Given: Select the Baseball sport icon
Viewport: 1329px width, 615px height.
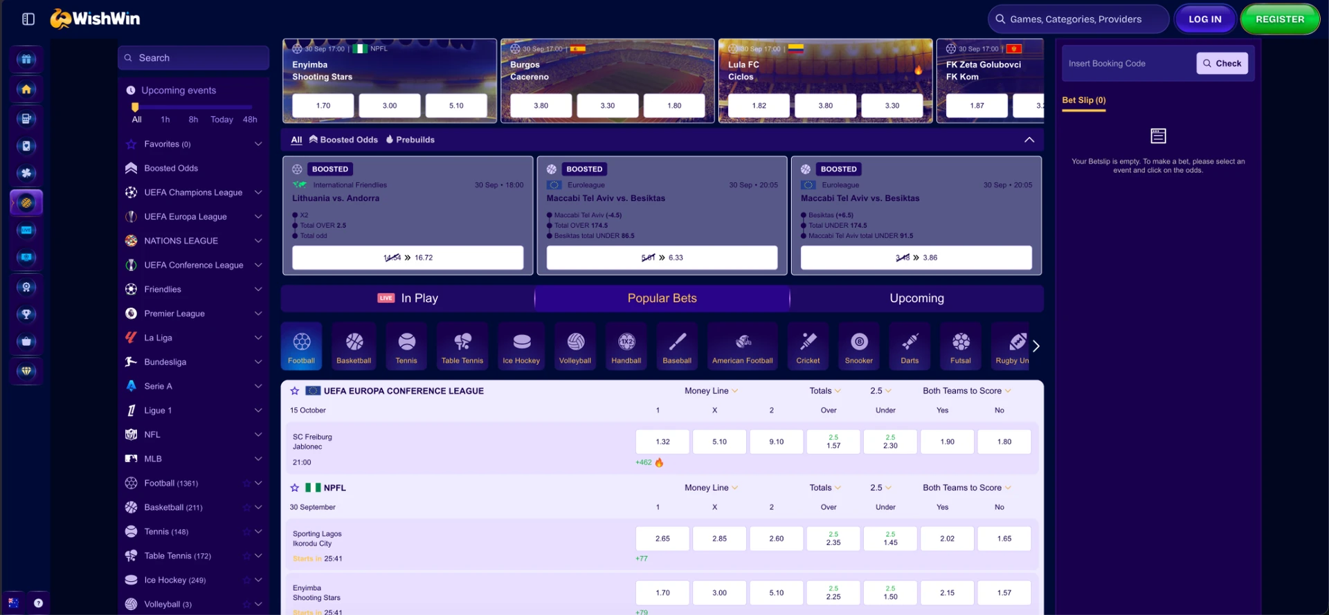Looking at the screenshot, I should [x=677, y=346].
